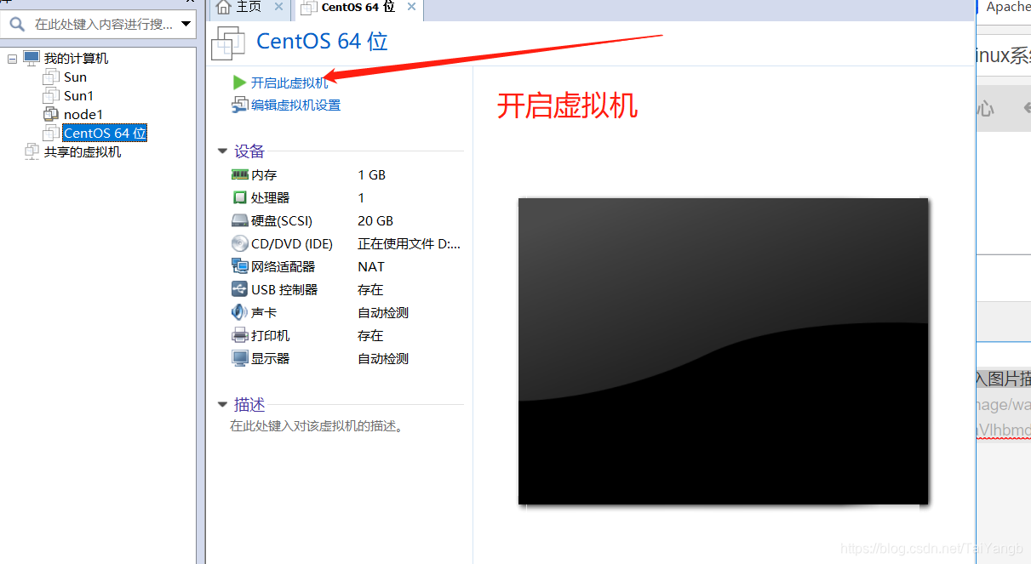Click the description text field placeholder
Screen dimensions: 1031x564
pos(316,426)
